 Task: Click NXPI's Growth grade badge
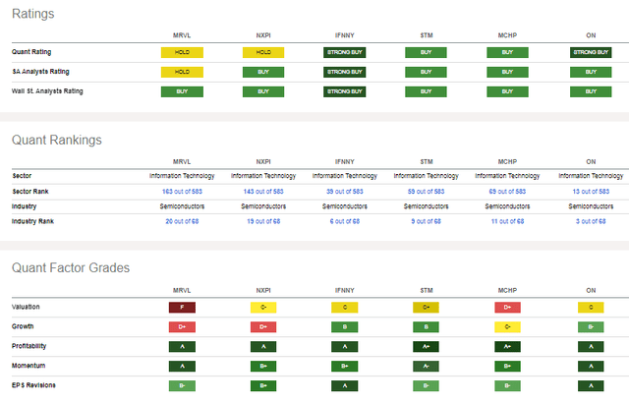pyautogui.click(x=263, y=327)
